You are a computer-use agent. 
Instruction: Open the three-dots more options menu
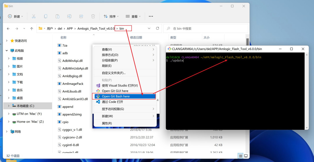151,16
